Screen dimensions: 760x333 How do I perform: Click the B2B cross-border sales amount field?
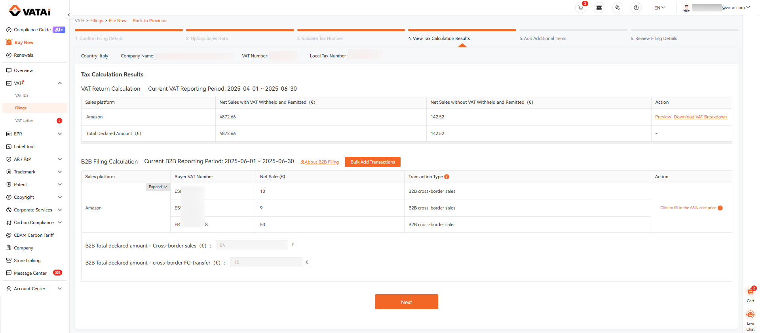[252, 245]
